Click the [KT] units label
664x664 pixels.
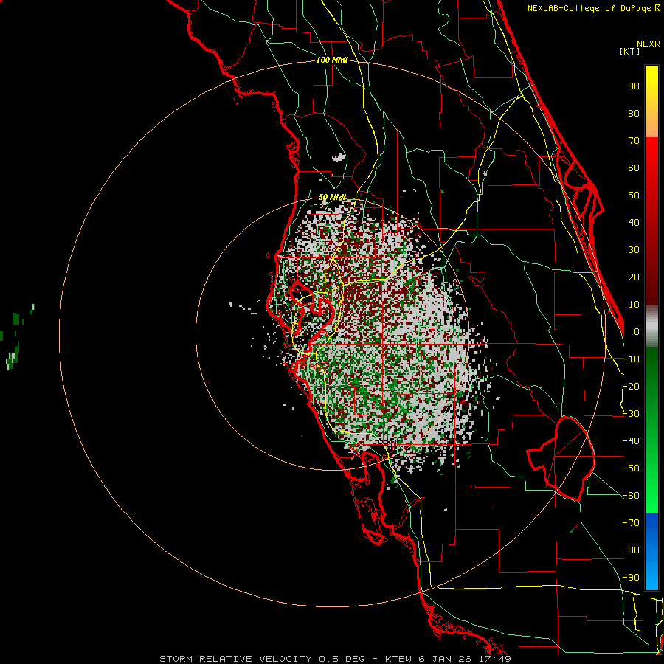coord(630,51)
